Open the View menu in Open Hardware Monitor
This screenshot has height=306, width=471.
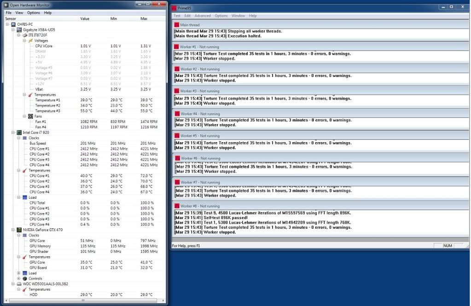point(19,12)
